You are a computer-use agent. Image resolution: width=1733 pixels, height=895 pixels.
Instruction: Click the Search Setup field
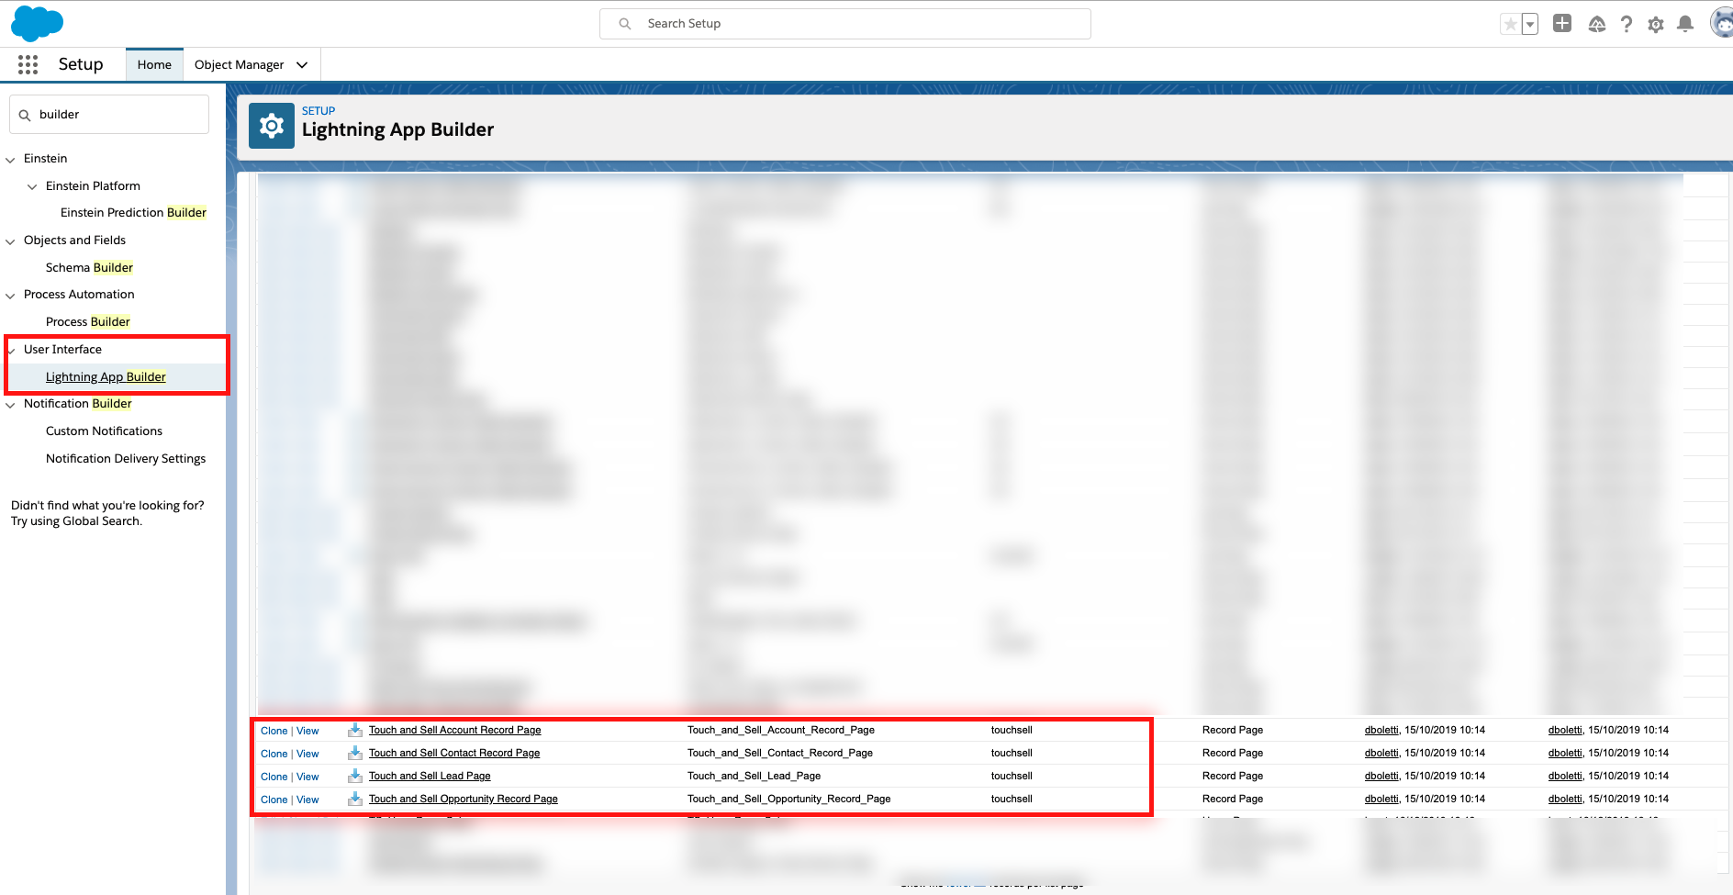pos(845,24)
